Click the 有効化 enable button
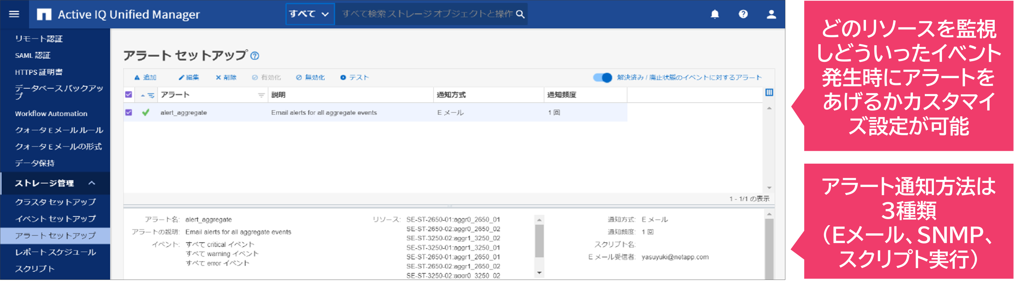This screenshot has height=282, width=1014. [x=266, y=77]
